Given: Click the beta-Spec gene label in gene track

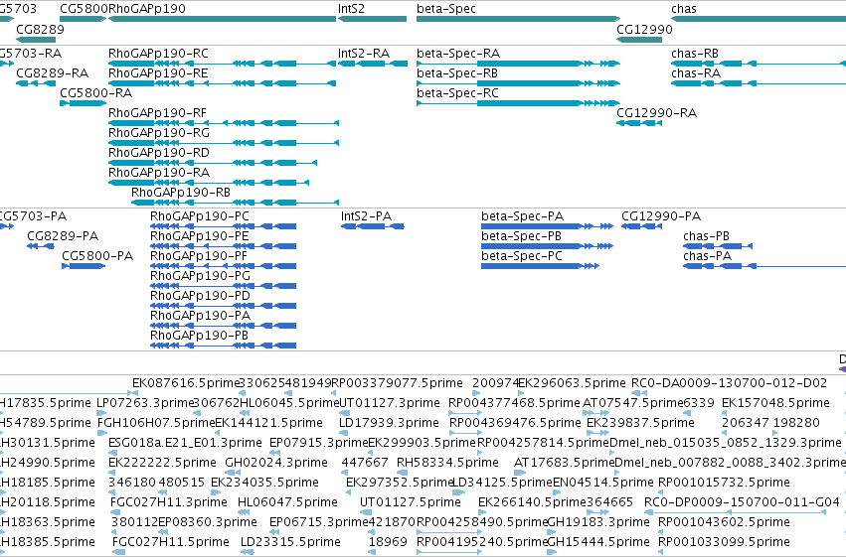Looking at the screenshot, I should pos(446,9).
